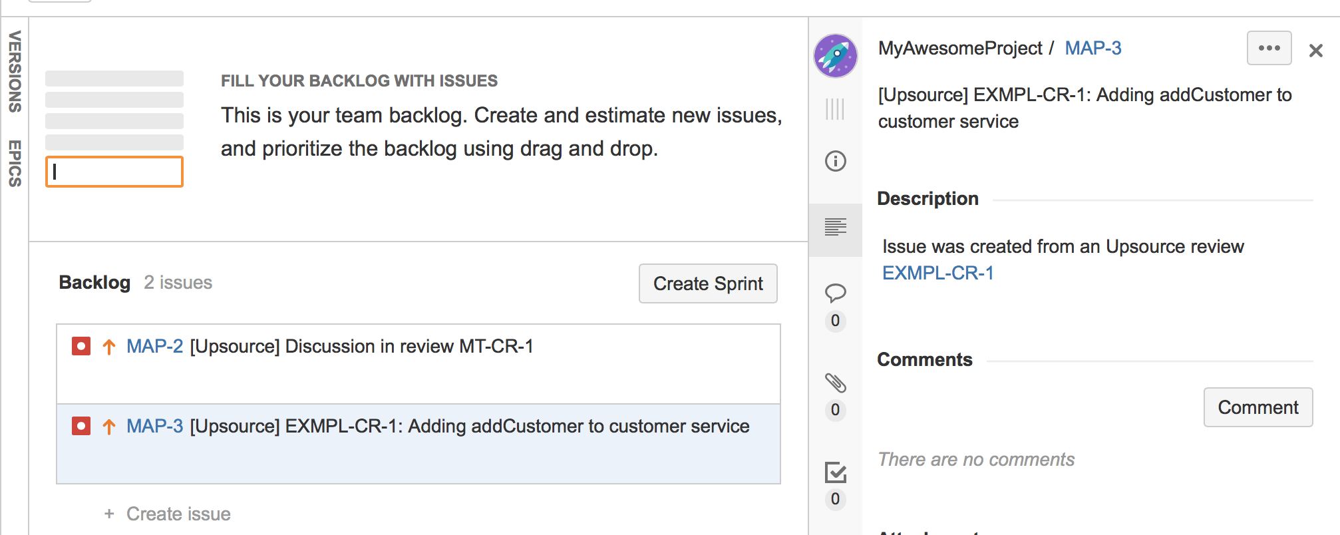The width and height of the screenshot is (1340, 535).
Task: Click the orange priority arrow on MAP-3
Action: 109,427
